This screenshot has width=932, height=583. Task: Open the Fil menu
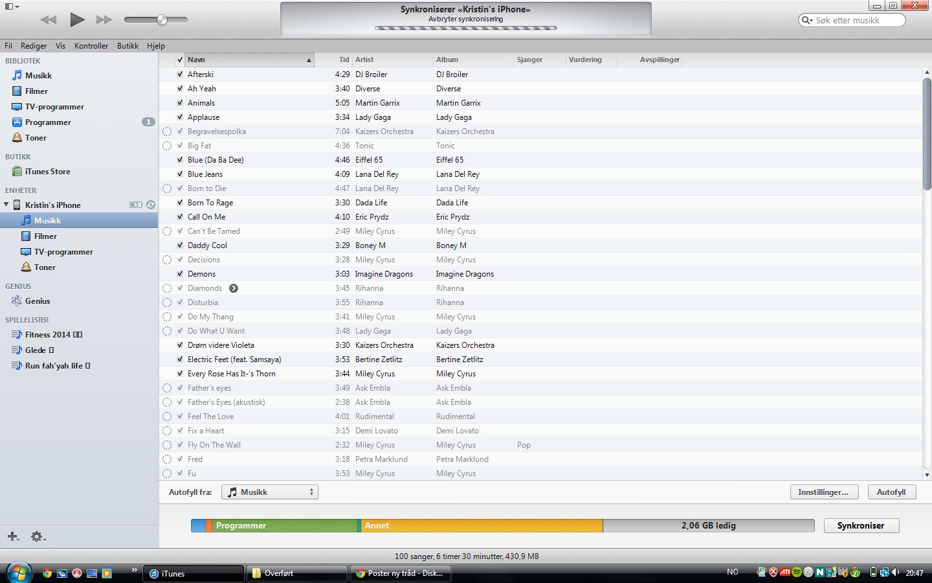tap(8, 46)
